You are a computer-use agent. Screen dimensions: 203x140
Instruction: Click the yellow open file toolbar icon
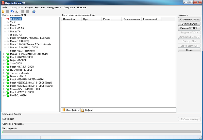pos(3,12)
